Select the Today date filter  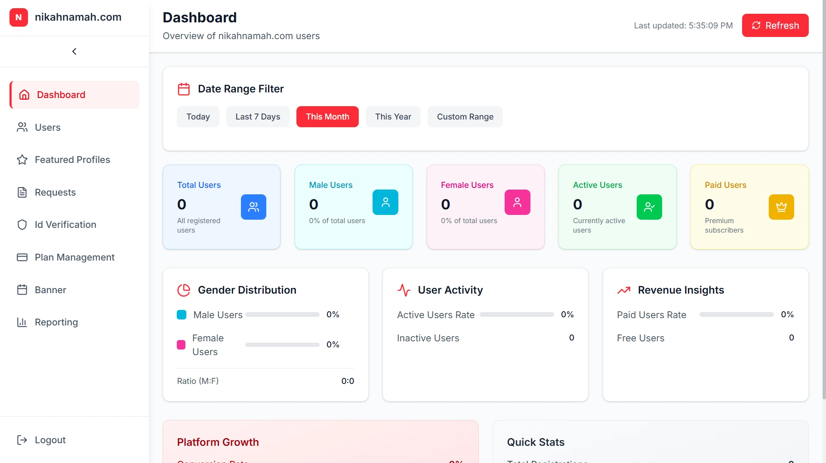click(x=198, y=117)
